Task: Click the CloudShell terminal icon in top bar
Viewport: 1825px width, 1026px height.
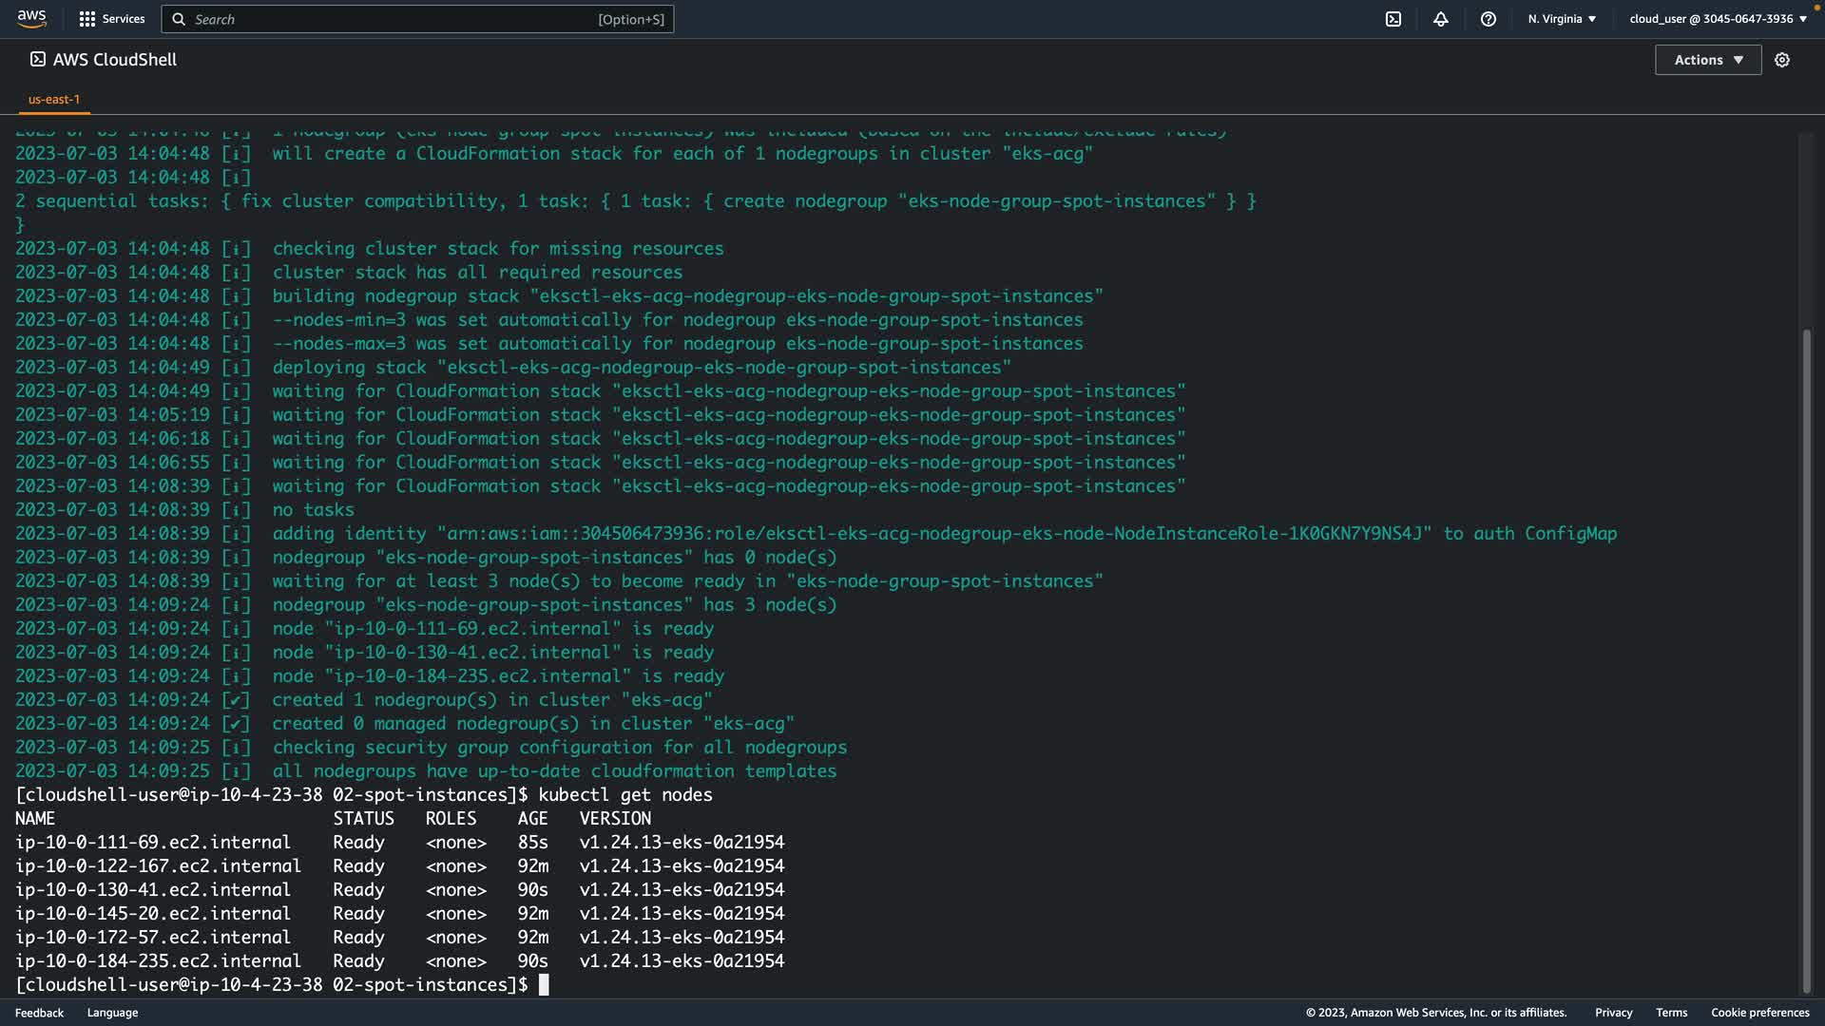Action: pos(1393,19)
